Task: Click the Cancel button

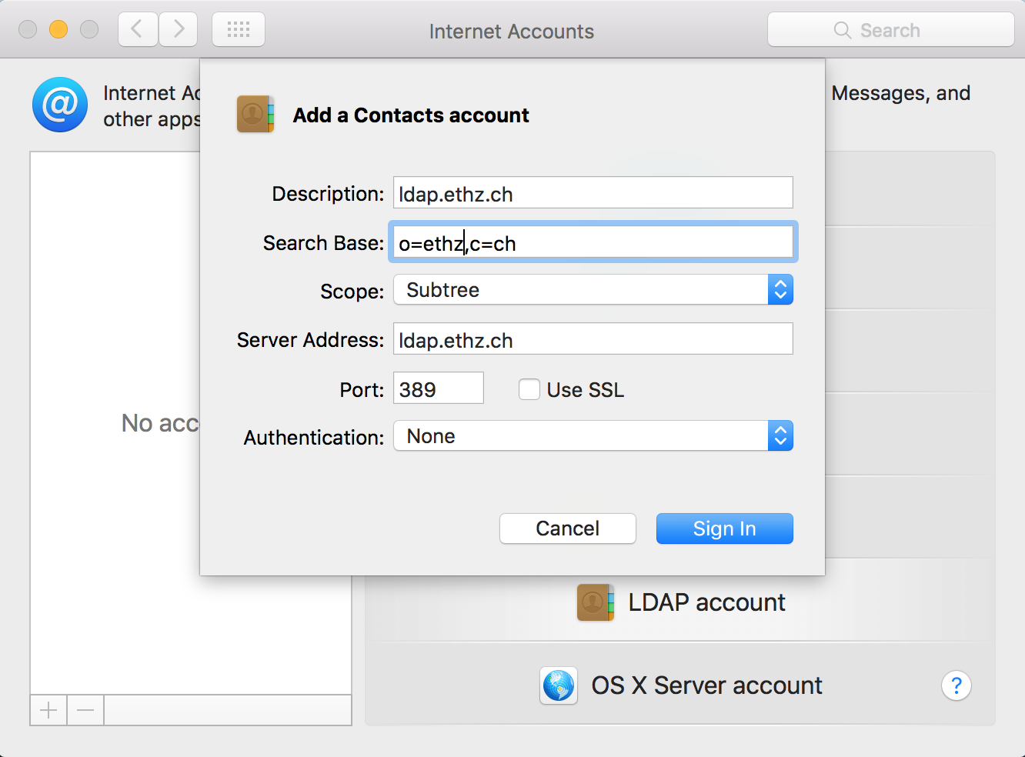Action: coord(568,529)
